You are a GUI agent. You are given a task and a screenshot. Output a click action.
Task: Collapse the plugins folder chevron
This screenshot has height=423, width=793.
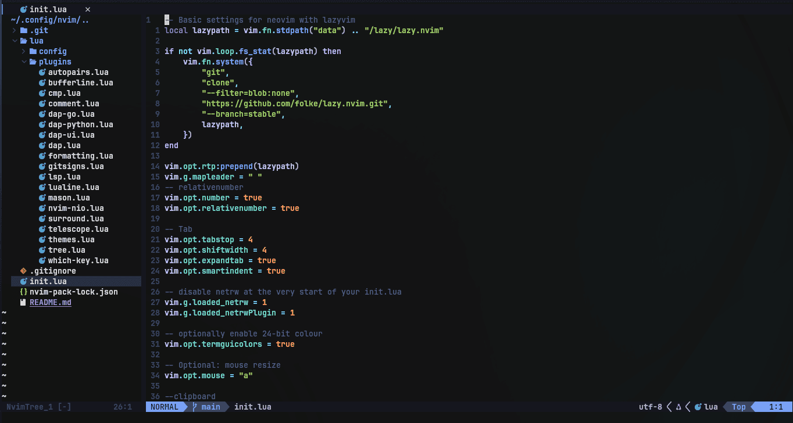tap(24, 62)
